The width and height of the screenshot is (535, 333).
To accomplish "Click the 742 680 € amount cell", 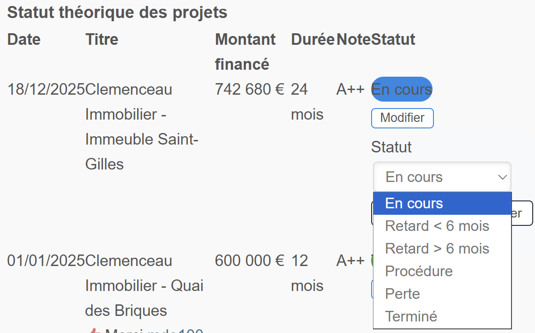I will [249, 90].
